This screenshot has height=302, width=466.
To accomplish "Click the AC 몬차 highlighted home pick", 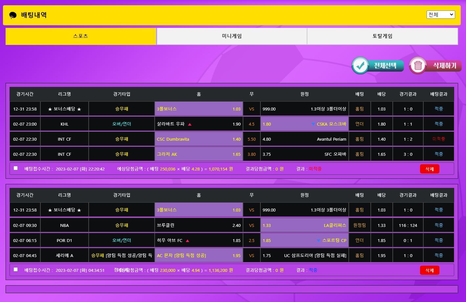I will [x=199, y=255].
